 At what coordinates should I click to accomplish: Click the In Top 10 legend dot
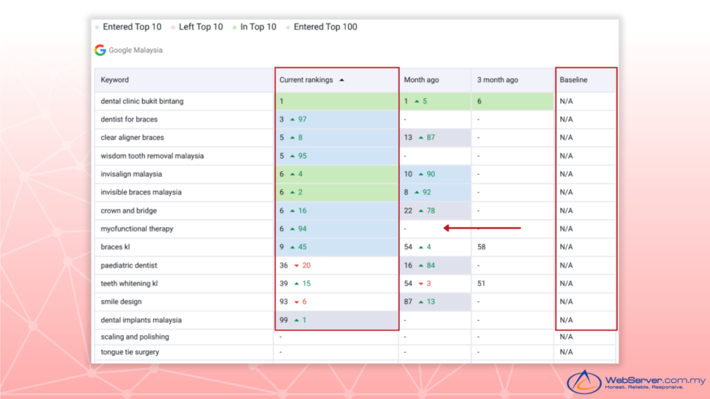point(234,28)
